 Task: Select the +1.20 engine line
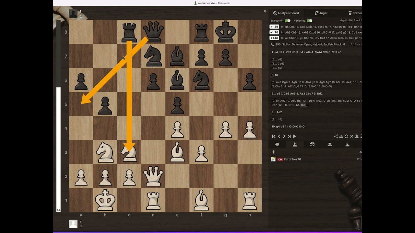click(x=316, y=32)
